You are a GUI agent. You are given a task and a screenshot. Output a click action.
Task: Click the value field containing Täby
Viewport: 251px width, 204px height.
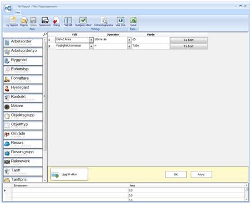point(150,46)
